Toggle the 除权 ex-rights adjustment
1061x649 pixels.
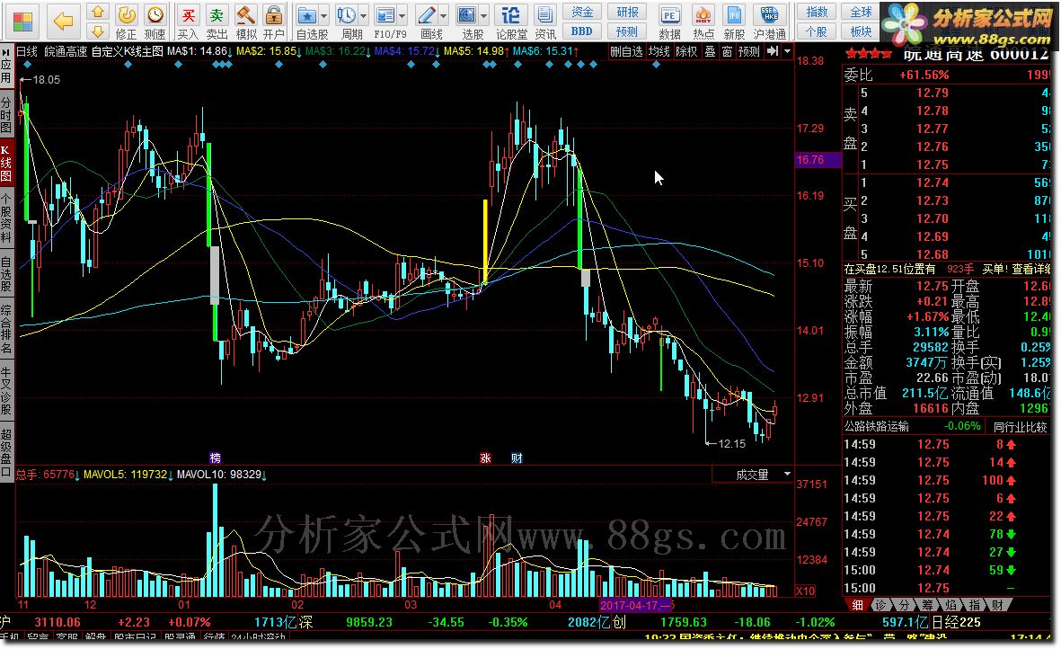point(686,51)
